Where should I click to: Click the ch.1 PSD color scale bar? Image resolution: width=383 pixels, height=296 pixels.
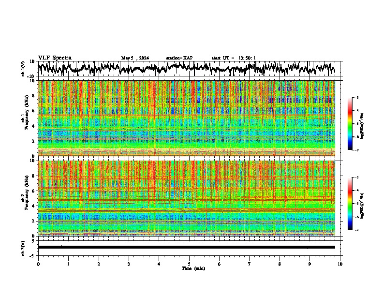click(350, 124)
